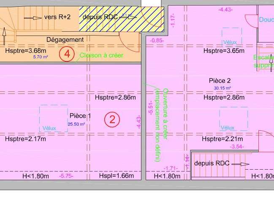Select the "25.50 m²" area value
The width and height of the screenshot is (274, 206).
pyautogui.click(x=76, y=124)
